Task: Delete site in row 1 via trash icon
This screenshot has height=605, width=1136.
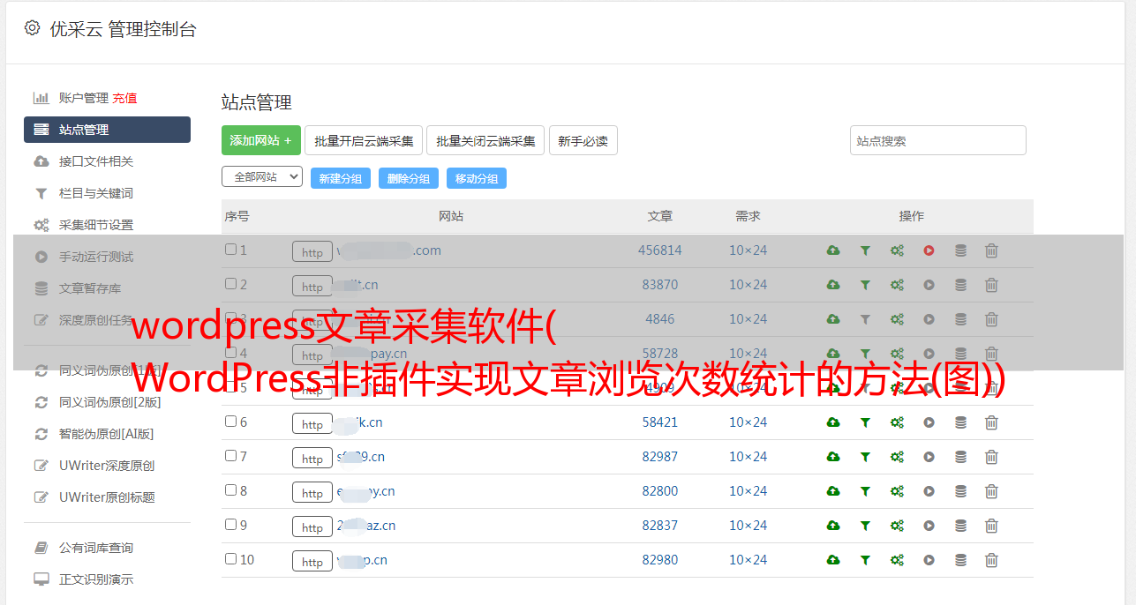Action: [991, 250]
